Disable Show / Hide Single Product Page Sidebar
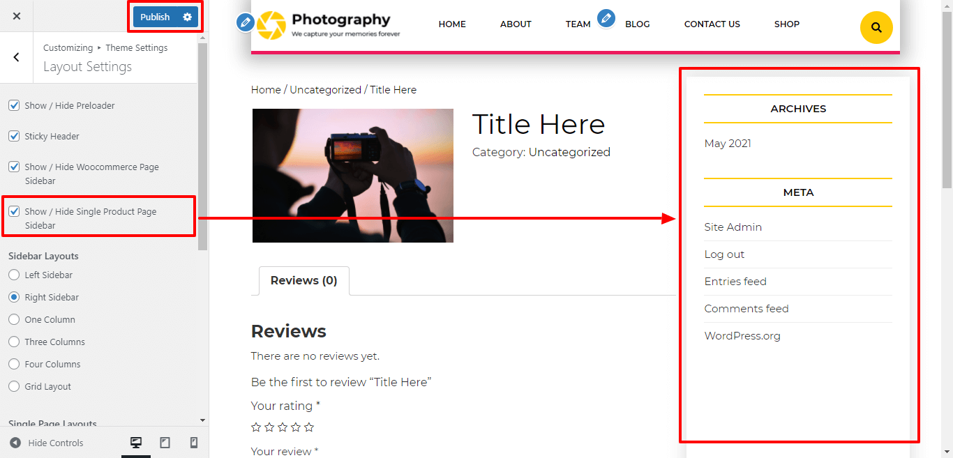The image size is (953, 458). coord(14,211)
